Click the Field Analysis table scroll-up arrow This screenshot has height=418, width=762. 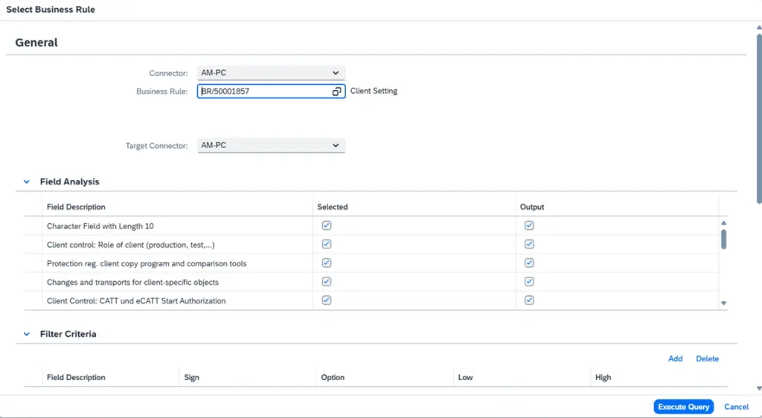pos(723,222)
